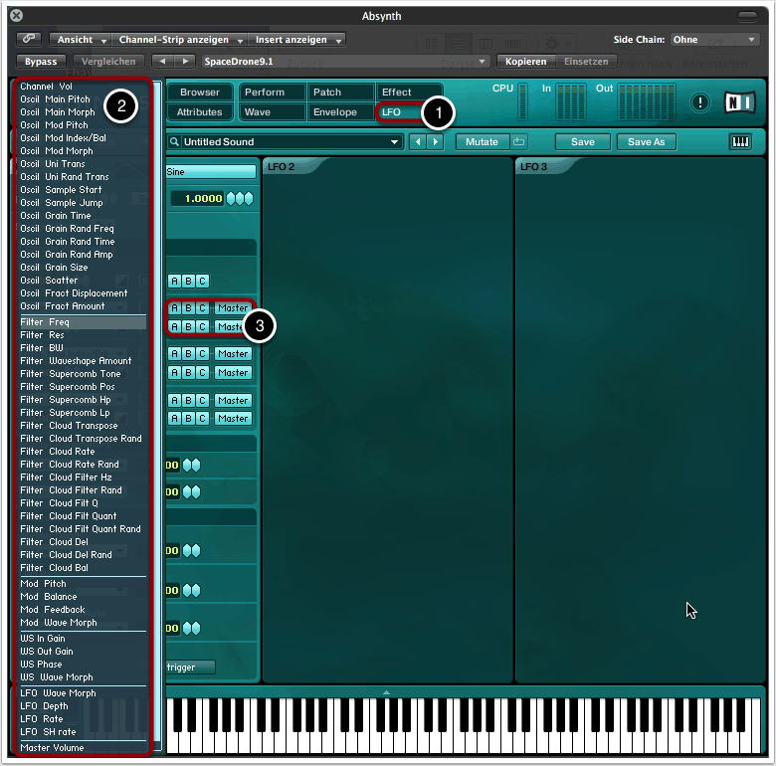
Task: Select Master Volume in the parameter list
Action: (x=52, y=747)
